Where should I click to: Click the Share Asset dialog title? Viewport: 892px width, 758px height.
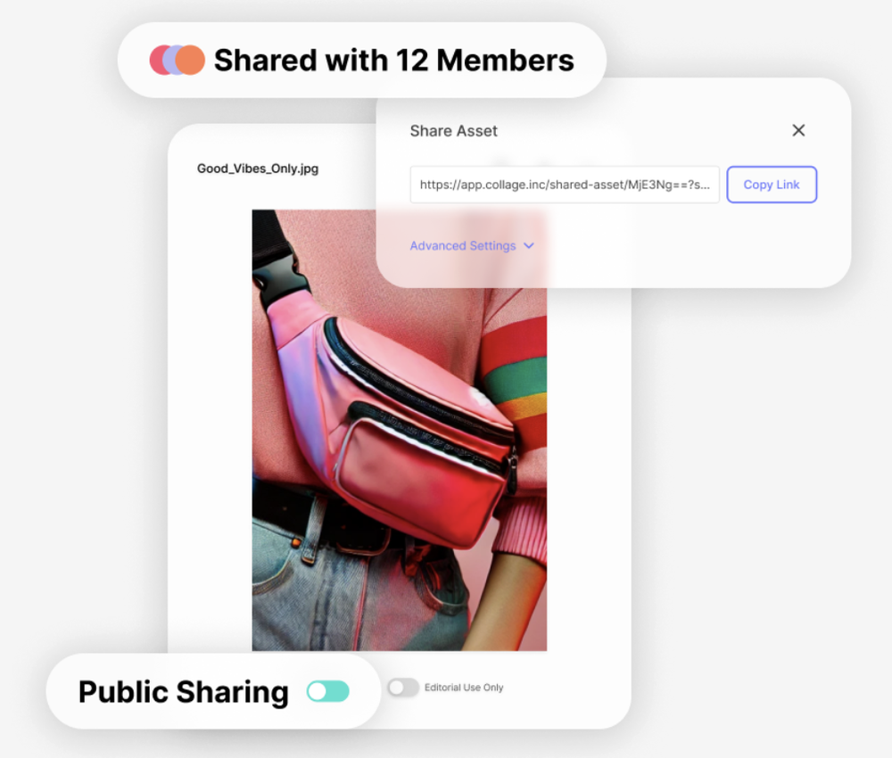tap(453, 131)
